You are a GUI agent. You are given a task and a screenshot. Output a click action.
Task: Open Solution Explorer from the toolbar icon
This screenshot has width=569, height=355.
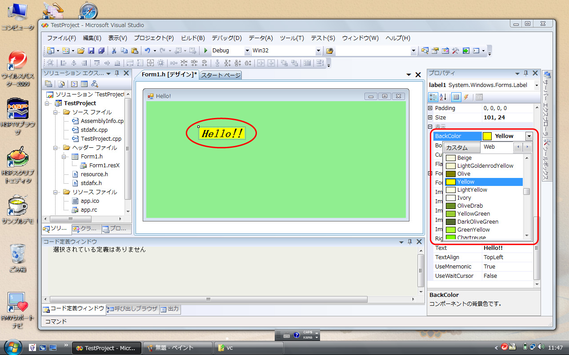pos(425,51)
